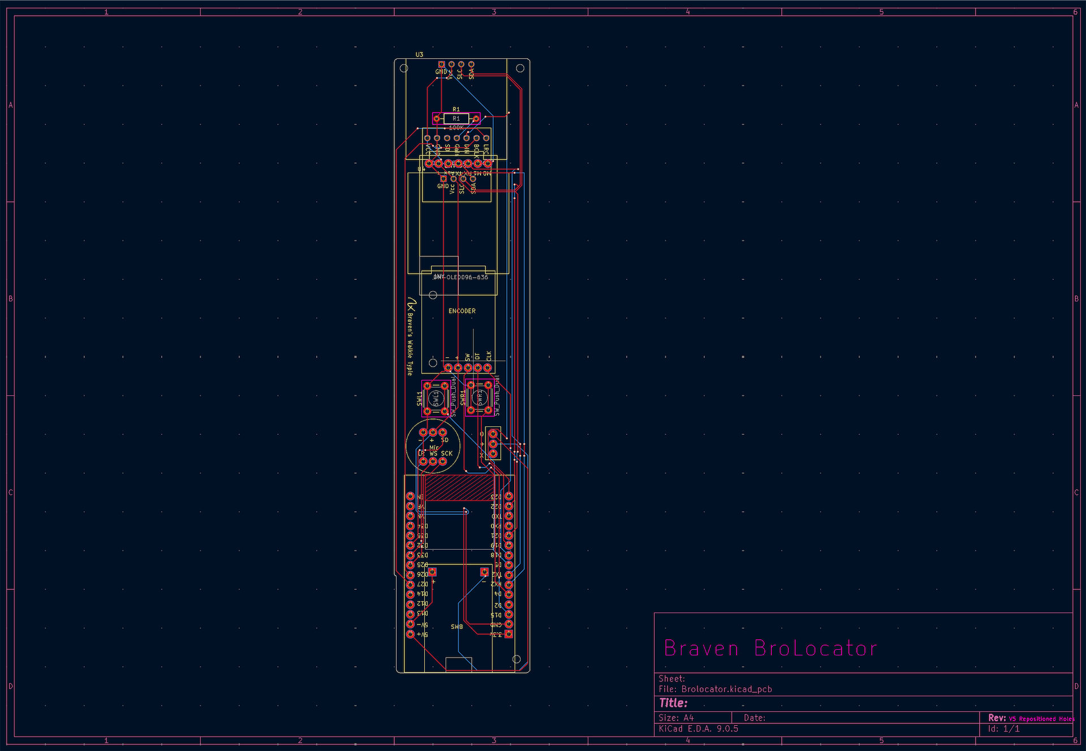Image resolution: width=1086 pixels, height=751 pixels.
Task: Click the SDA pad of U3 header
Action: coord(471,65)
